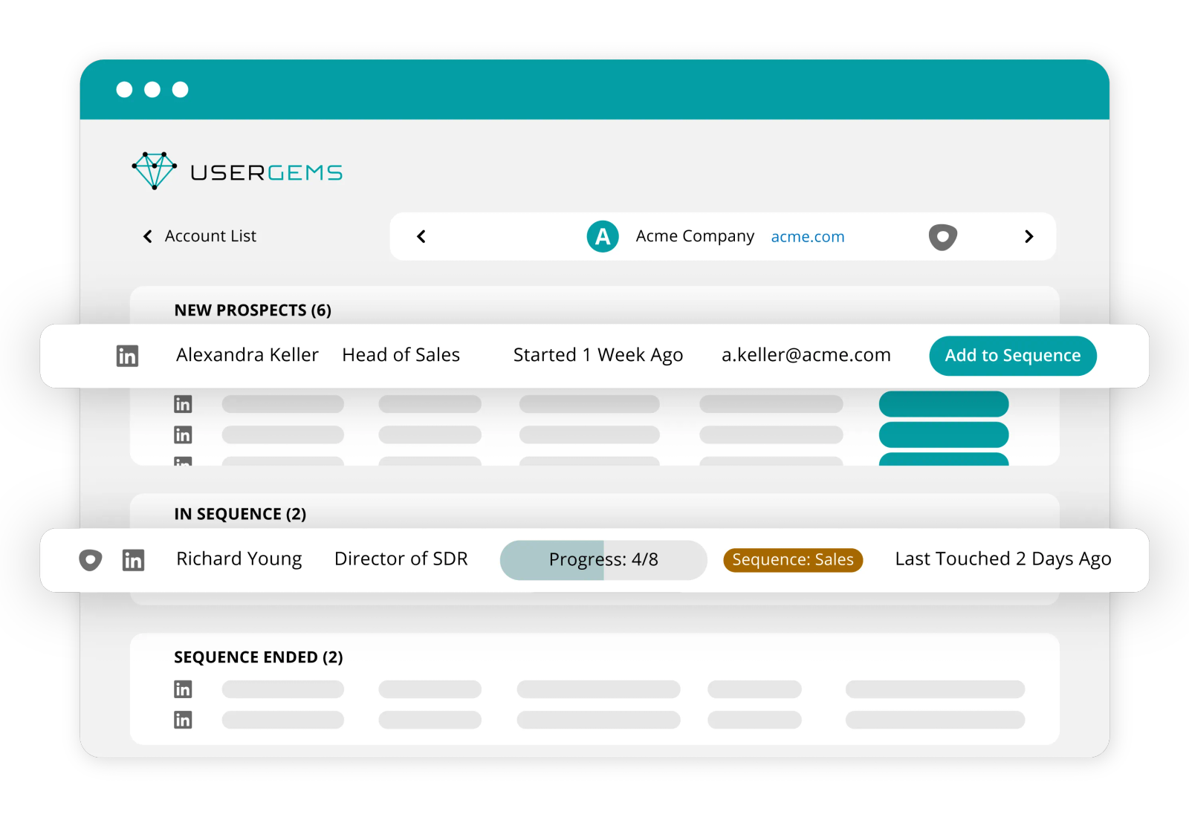Viewport: 1189px width, 817px height.
Task: Click the back chevron beside Account List
Action: coord(147,236)
